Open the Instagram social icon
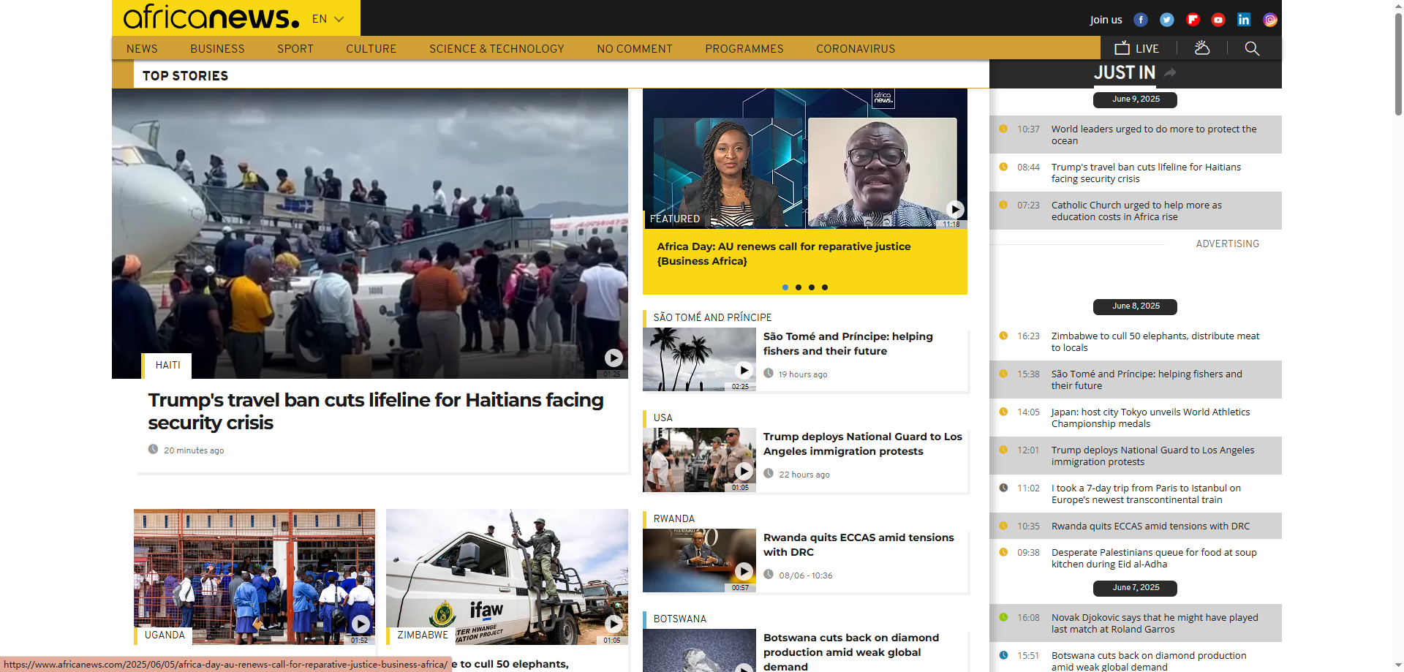 pos(1270,20)
